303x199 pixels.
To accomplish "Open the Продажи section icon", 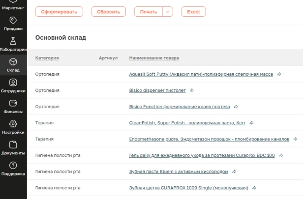I will click(13, 20).
